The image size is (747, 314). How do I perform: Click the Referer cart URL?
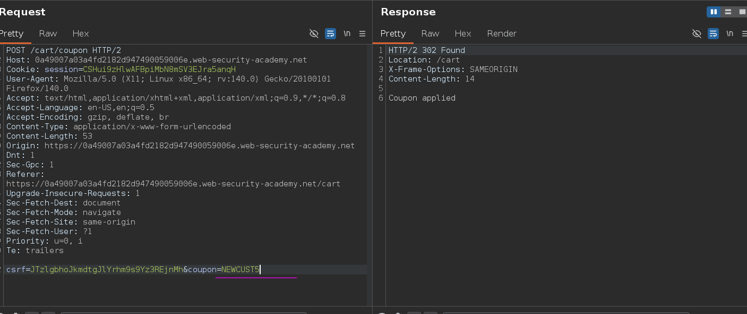pyautogui.click(x=173, y=184)
